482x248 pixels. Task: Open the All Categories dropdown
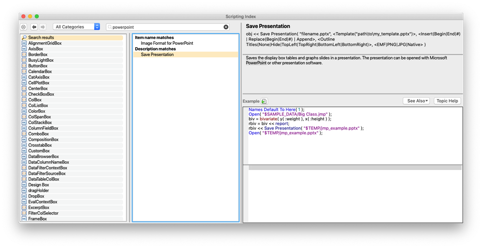pos(76,27)
